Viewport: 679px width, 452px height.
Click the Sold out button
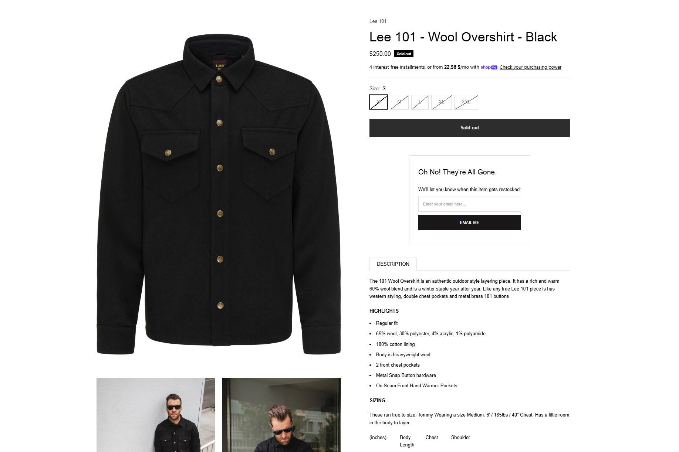pos(469,128)
